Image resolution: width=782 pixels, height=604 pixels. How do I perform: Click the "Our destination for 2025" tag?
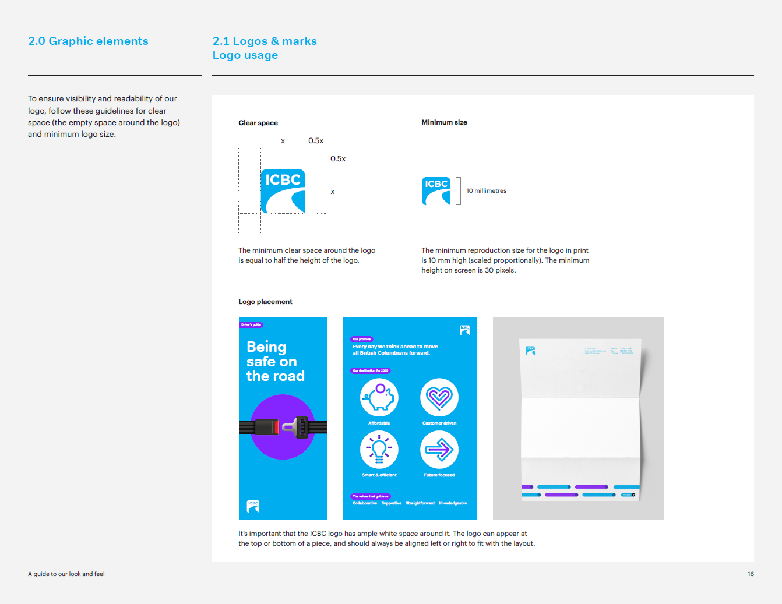pyautogui.click(x=371, y=370)
